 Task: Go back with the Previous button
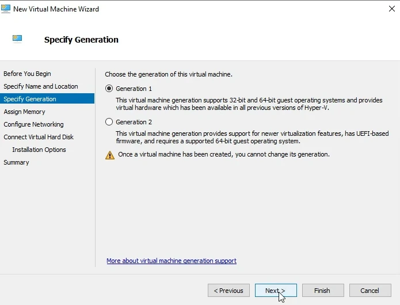click(x=228, y=291)
